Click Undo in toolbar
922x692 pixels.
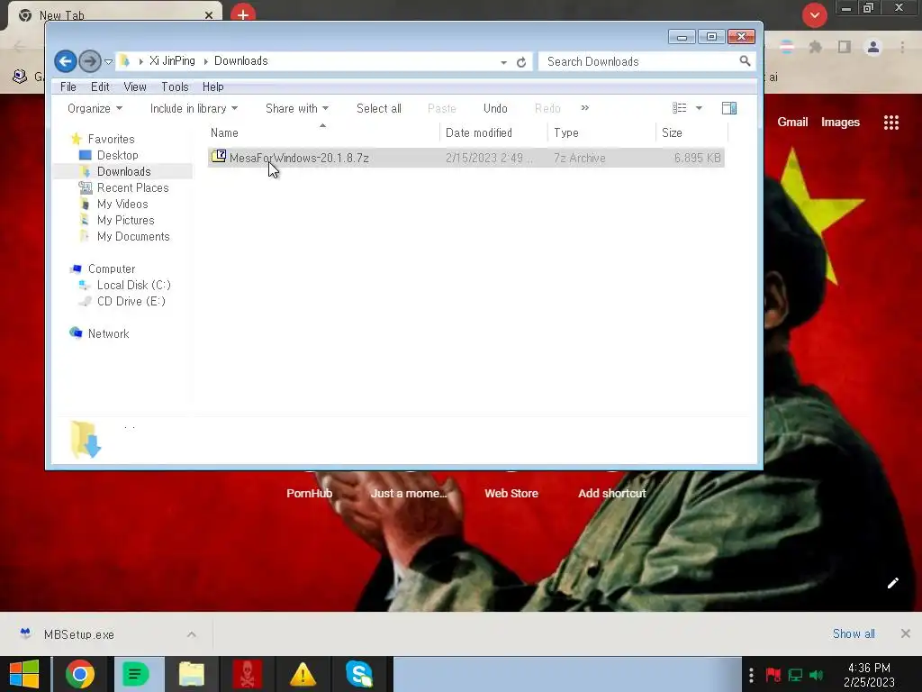pos(495,108)
